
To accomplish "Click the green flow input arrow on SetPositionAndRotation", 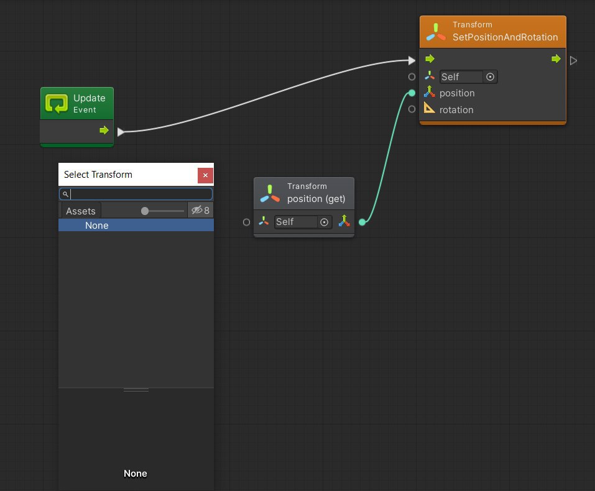I will 430,59.
